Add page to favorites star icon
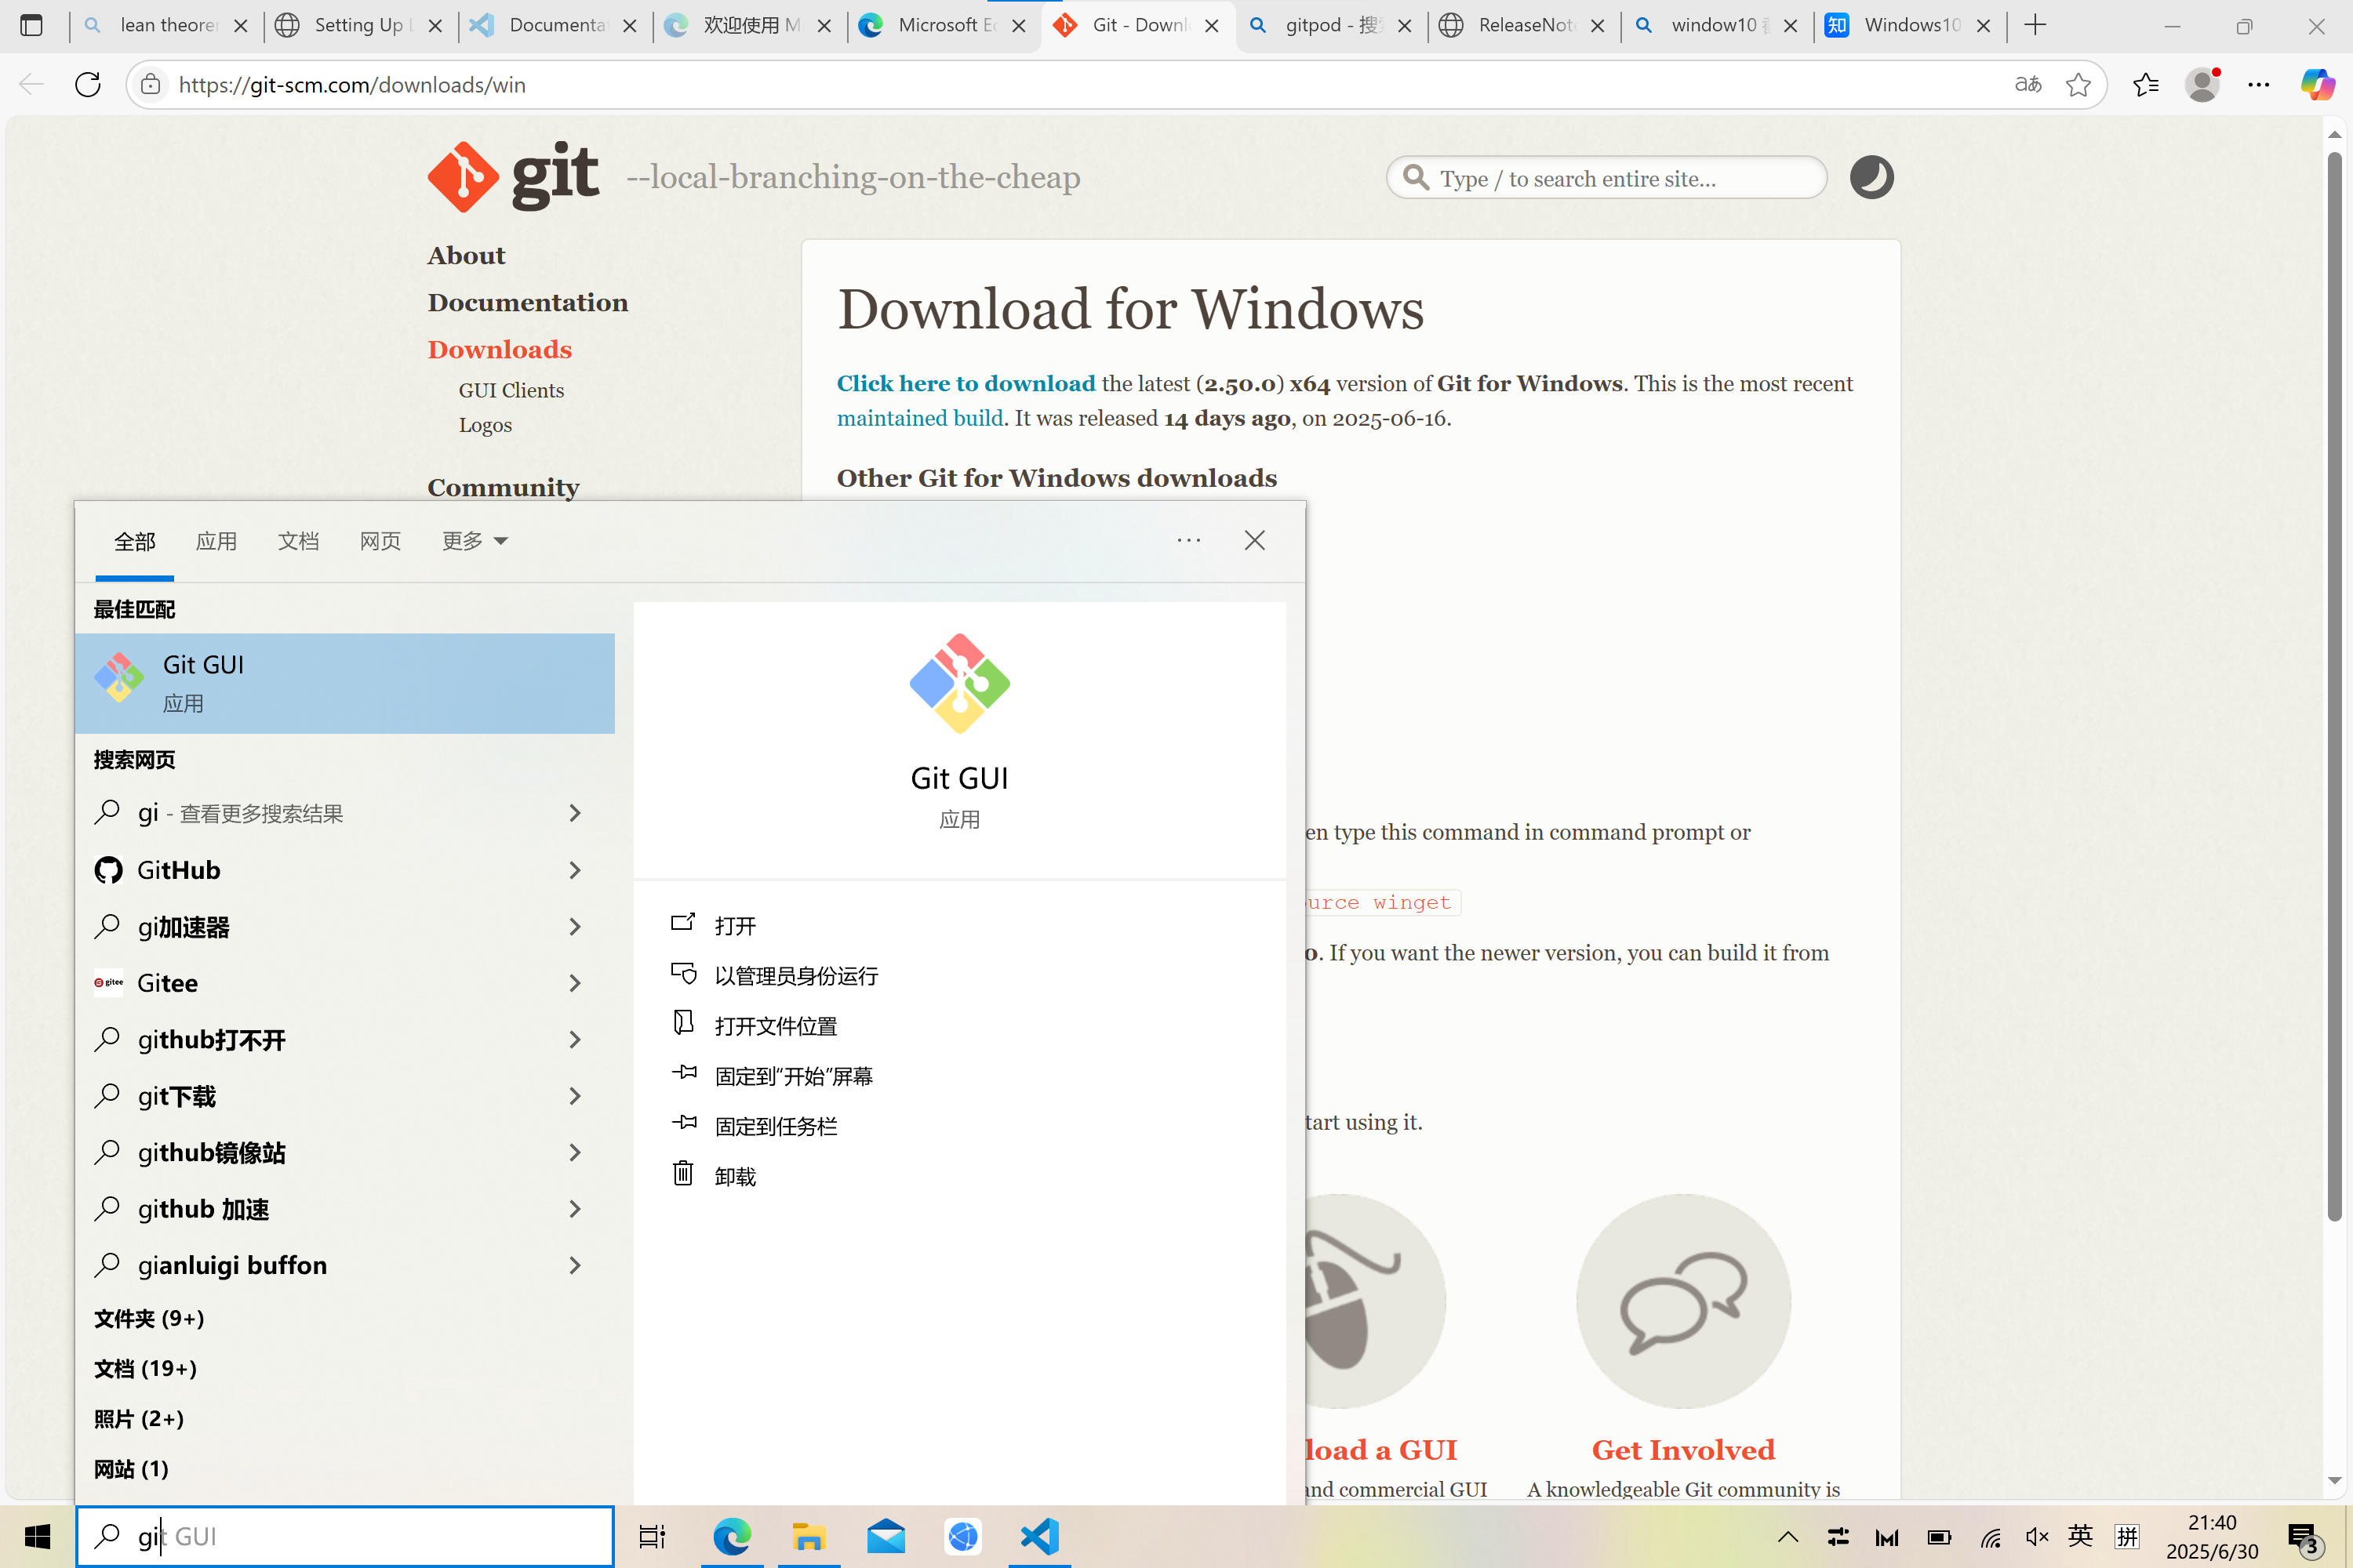Viewport: 2353px width, 1568px height. point(2078,85)
